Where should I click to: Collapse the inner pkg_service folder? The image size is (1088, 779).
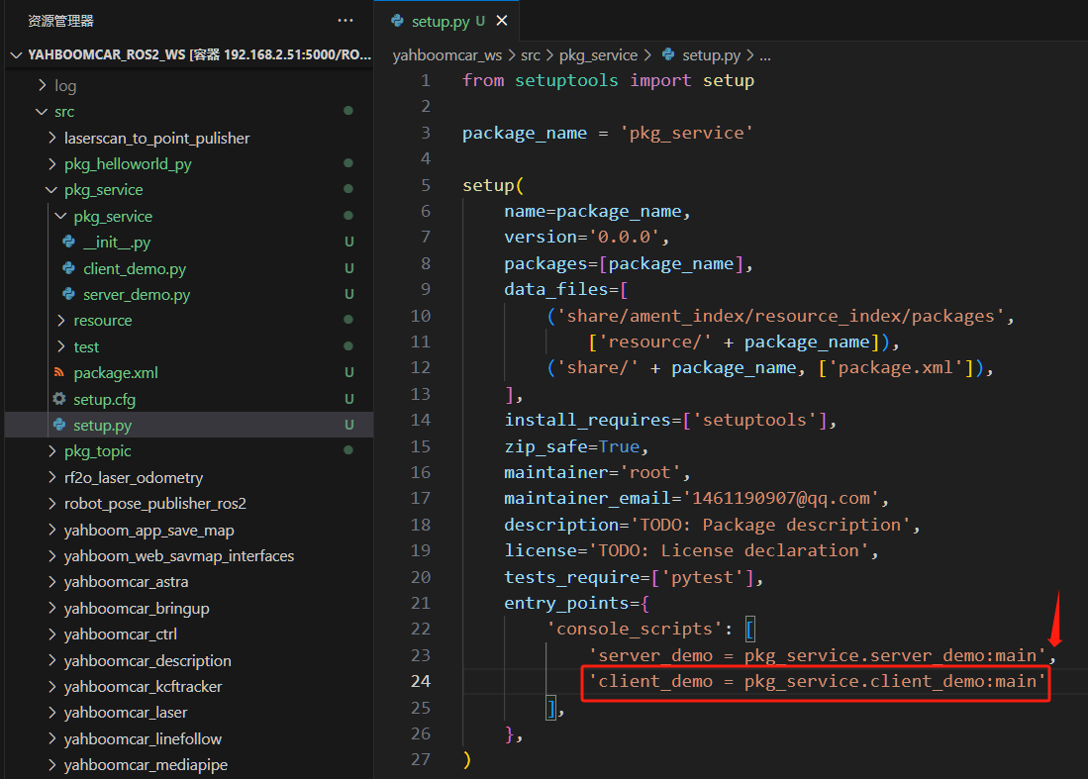(61, 217)
